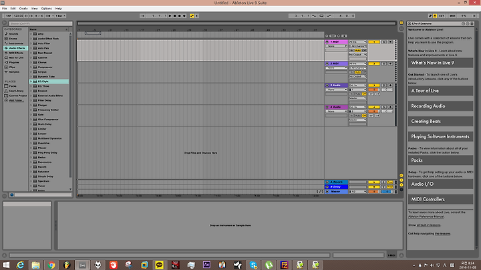
Task: Open the quantization menu dropdown (1 Bar)
Action: pos(60,16)
